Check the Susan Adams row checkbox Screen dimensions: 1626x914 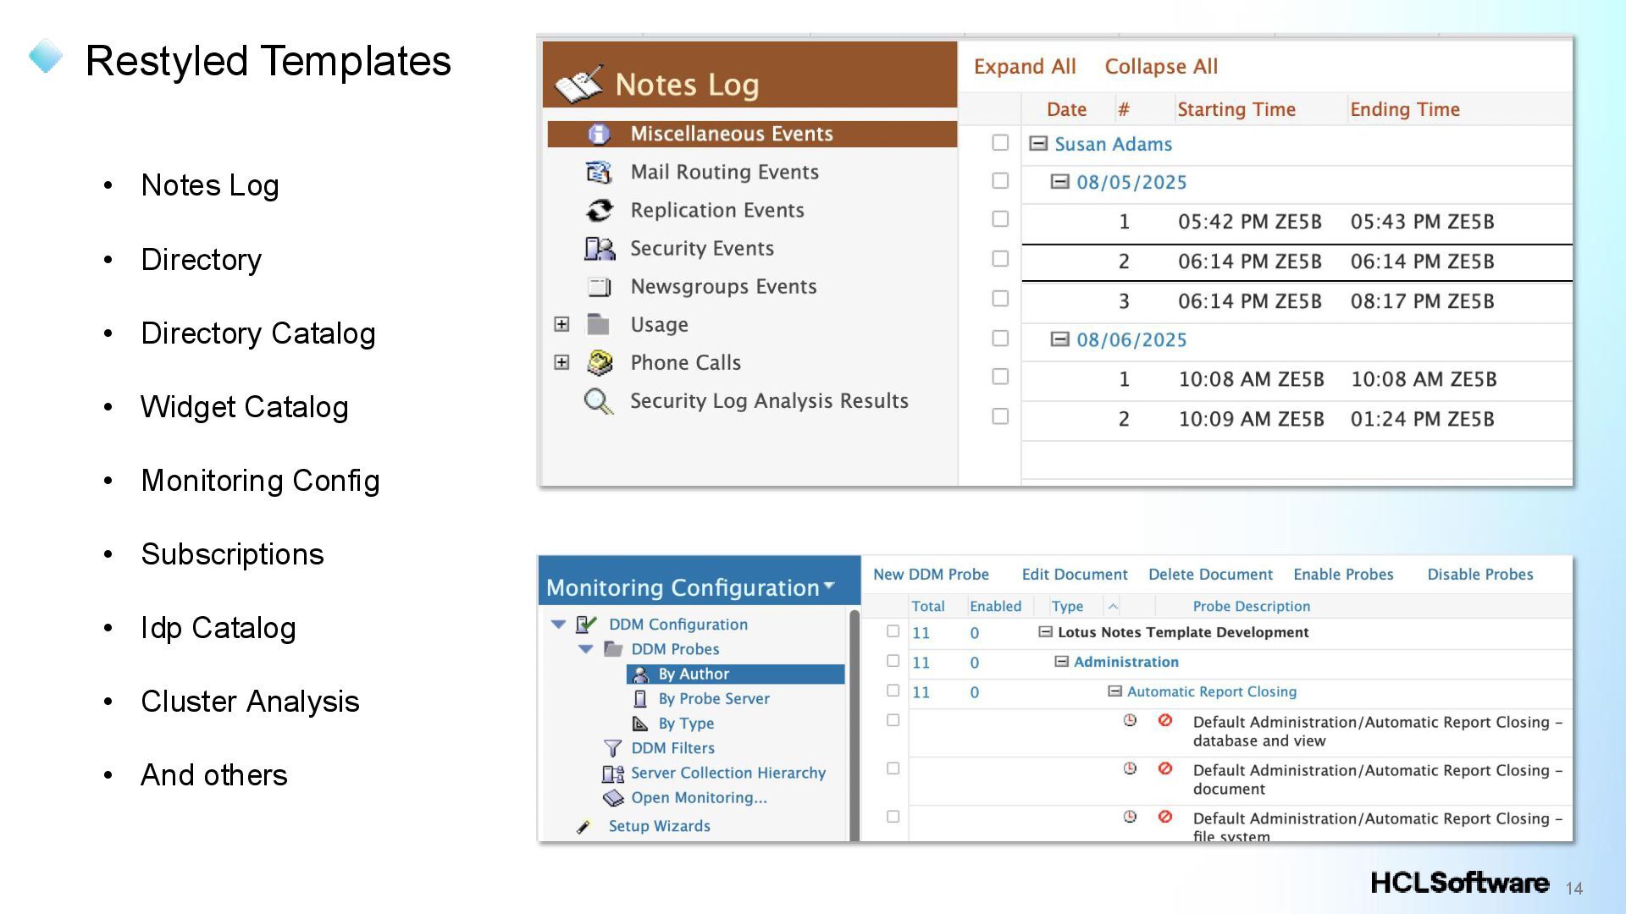(1000, 143)
